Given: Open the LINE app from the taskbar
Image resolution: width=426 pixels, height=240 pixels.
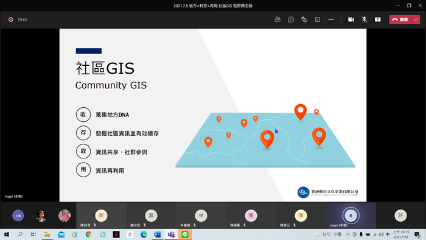Looking at the screenshot, I should click(185, 235).
